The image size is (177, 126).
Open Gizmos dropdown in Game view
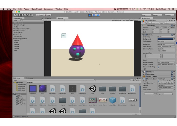tap(137, 20)
